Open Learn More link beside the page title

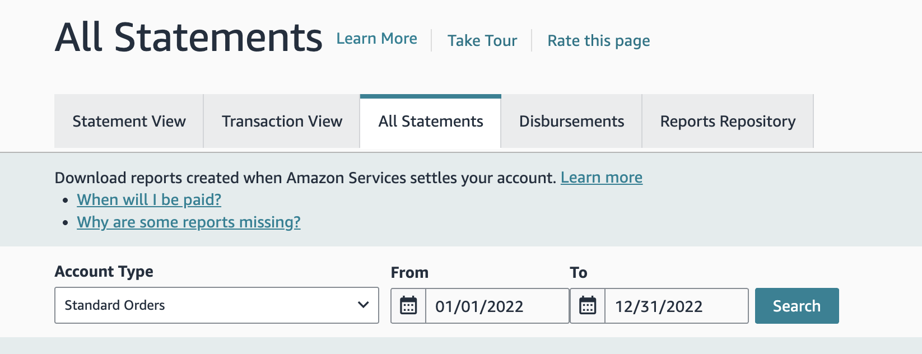point(376,39)
